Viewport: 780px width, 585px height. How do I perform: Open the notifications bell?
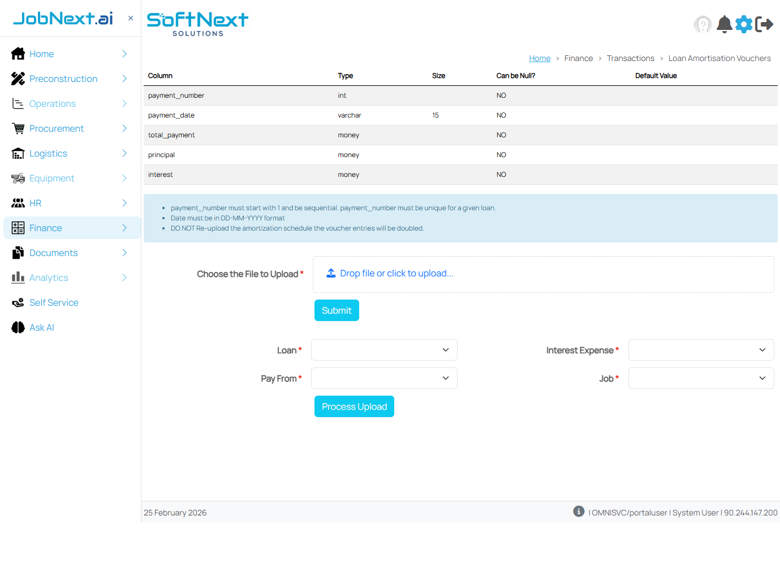[x=724, y=24]
